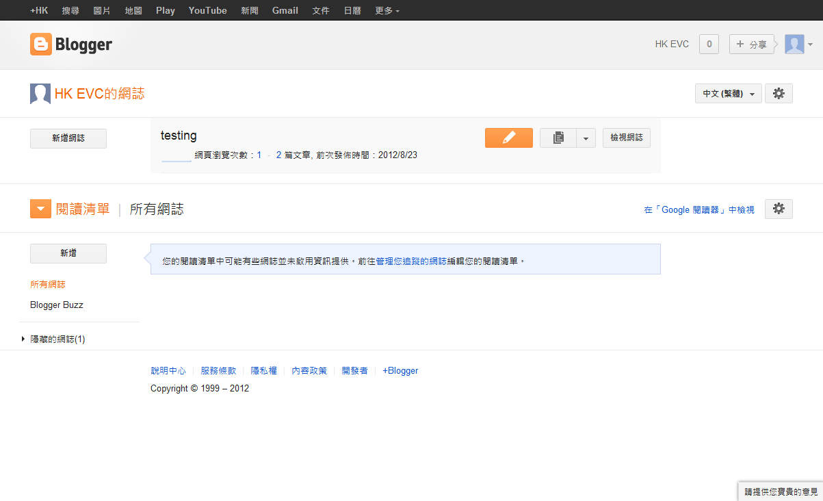Click the 閱讀清單 heading text
The image size is (823, 501).
tap(83, 209)
